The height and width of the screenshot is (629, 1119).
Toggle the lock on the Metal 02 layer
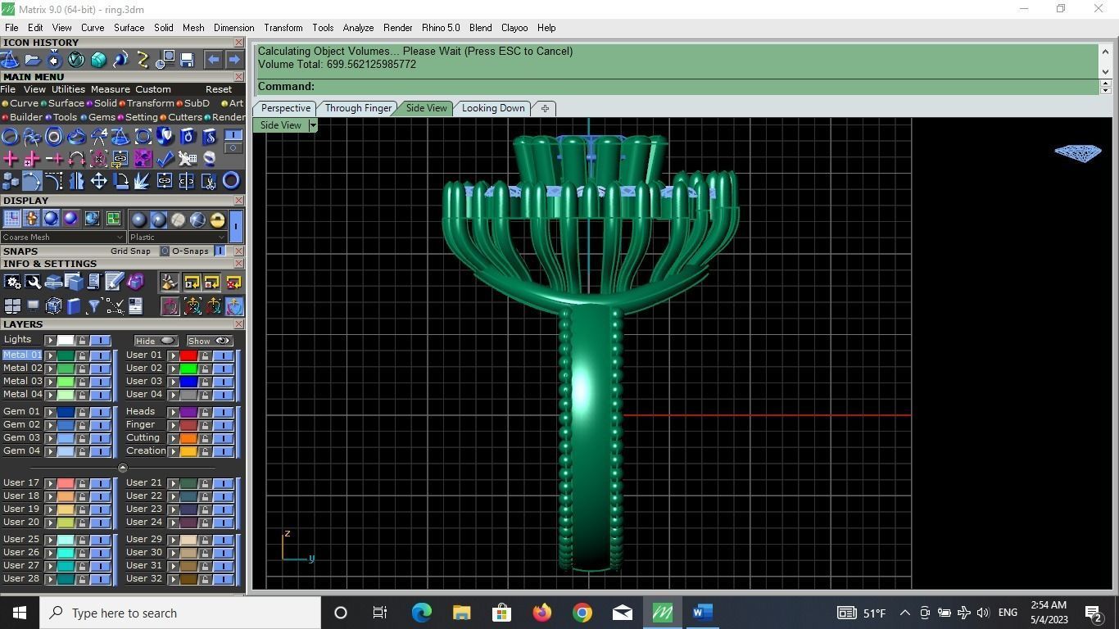[x=82, y=369]
